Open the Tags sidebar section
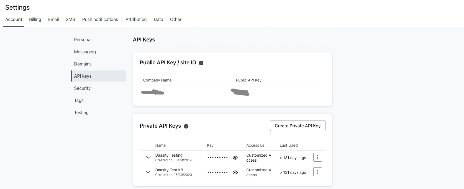 (x=79, y=100)
